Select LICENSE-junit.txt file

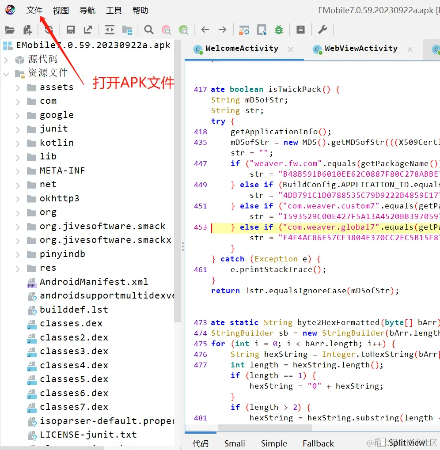tap(88, 435)
